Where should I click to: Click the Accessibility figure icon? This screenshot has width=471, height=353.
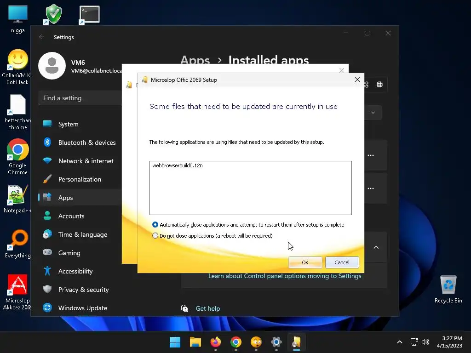pos(47,271)
